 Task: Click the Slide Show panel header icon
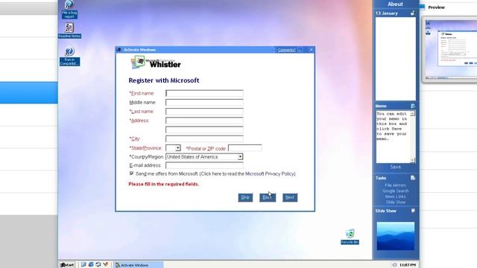413,211
